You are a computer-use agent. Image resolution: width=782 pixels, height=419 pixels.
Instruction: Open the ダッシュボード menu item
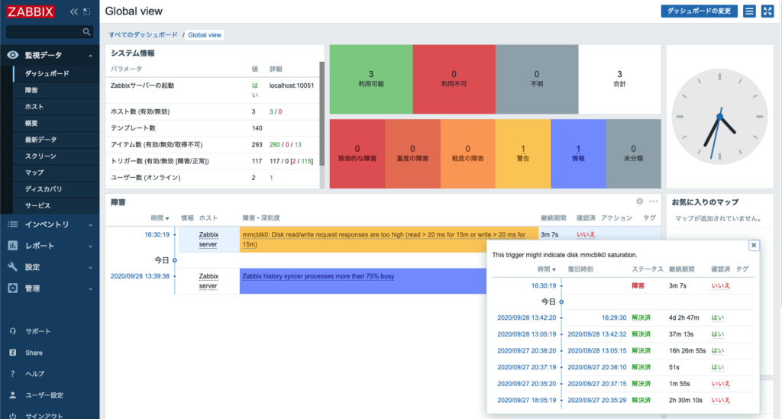[47, 74]
